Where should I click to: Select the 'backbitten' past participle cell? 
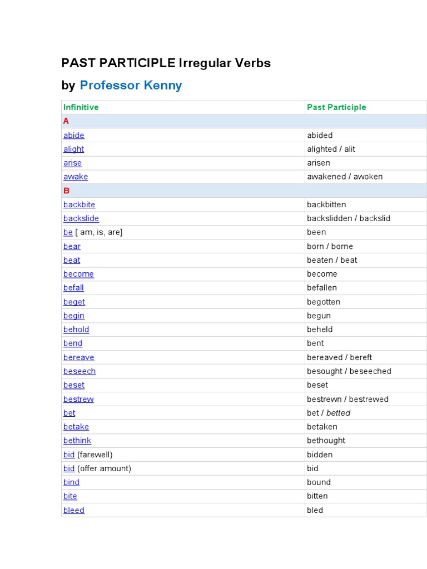point(366,204)
